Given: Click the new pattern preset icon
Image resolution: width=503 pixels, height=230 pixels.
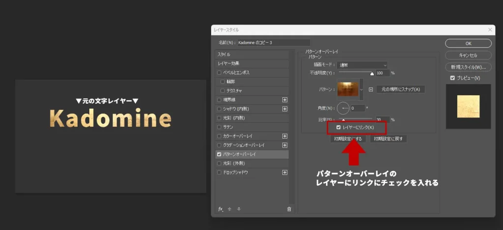Looking at the screenshot, I should pos(371,89).
